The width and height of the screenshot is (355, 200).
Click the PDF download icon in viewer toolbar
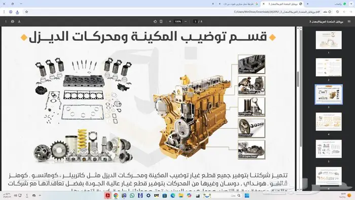pos(19,21)
